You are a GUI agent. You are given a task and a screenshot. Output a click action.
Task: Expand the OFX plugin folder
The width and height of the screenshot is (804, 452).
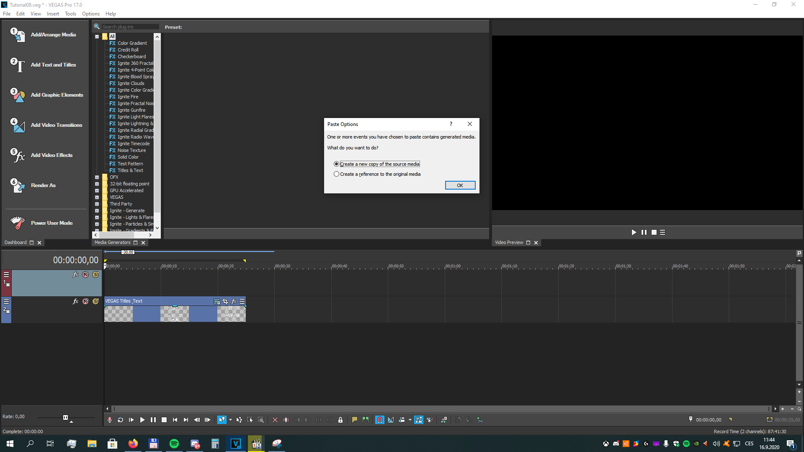[x=97, y=177]
